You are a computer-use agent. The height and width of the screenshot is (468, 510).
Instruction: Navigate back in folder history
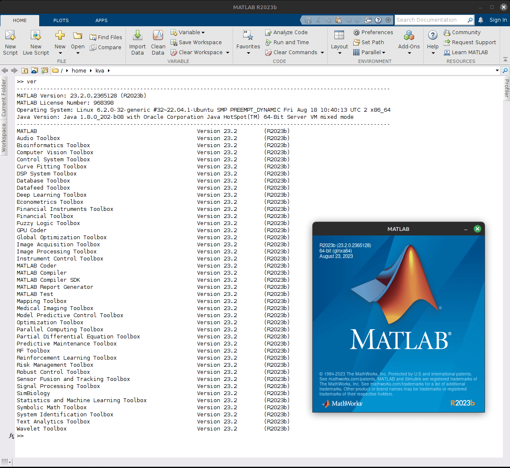coord(5,70)
